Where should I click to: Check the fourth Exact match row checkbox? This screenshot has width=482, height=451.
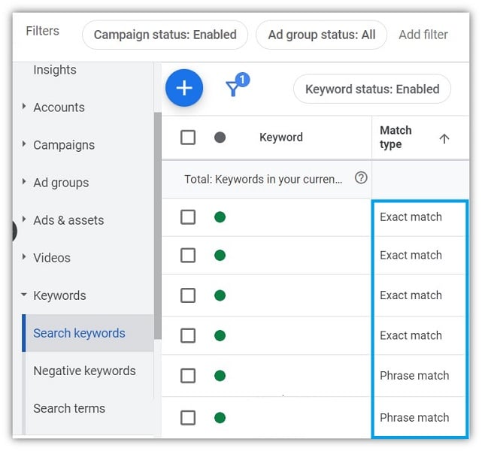pos(188,335)
